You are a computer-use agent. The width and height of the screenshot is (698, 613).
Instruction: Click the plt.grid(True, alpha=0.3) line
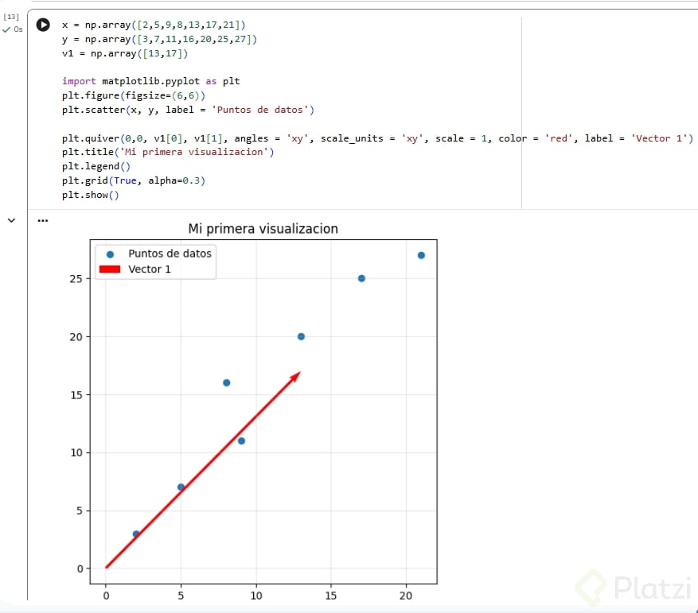click(134, 180)
